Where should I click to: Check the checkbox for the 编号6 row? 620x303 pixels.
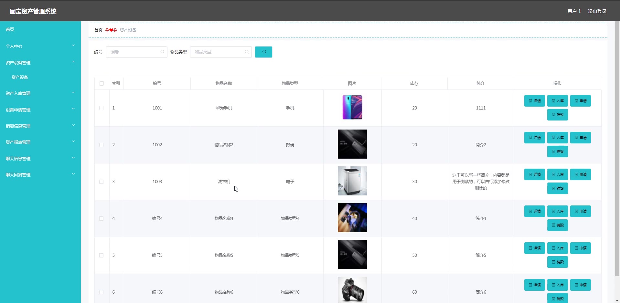pos(102,292)
